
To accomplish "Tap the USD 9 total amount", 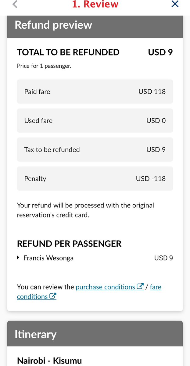I will (160, 52).
